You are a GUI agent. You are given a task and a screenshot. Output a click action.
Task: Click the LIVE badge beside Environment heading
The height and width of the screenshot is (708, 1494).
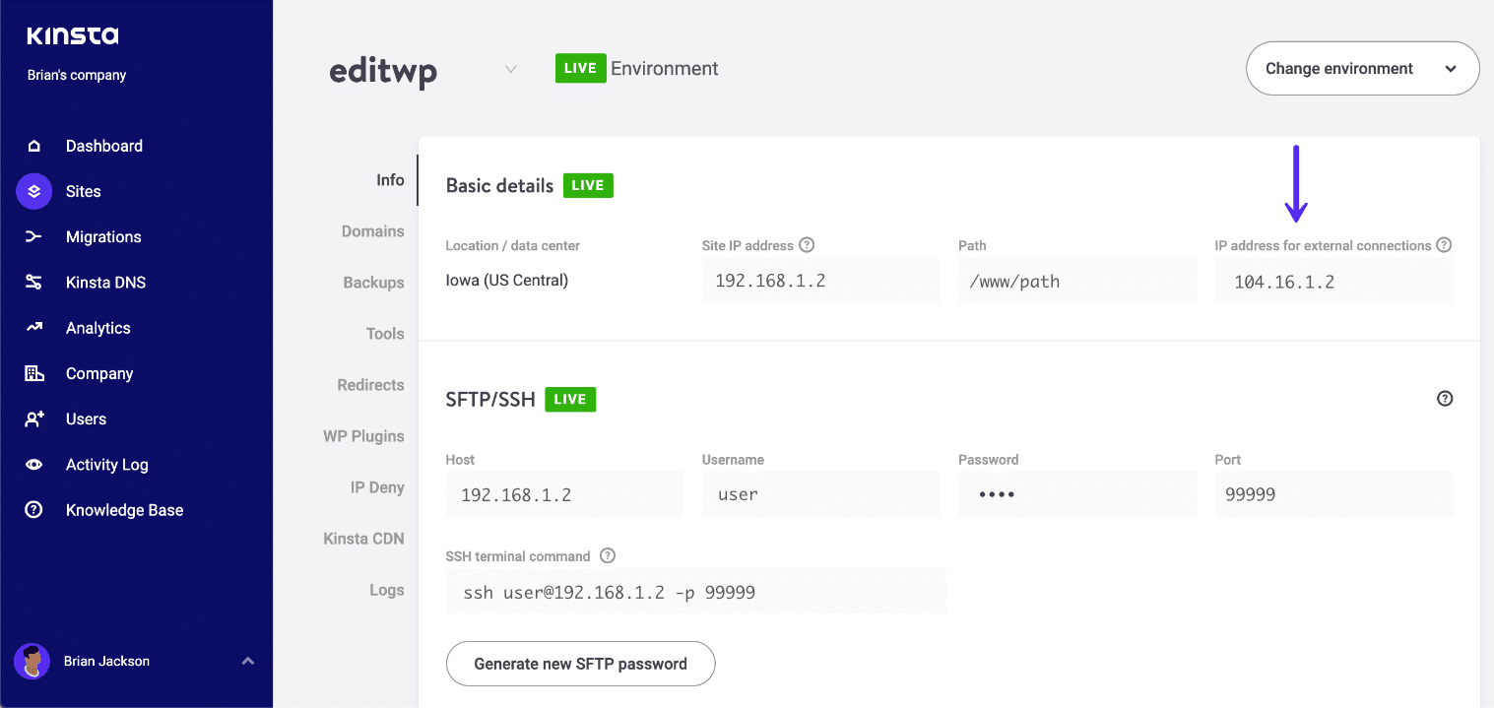[581, 69]
